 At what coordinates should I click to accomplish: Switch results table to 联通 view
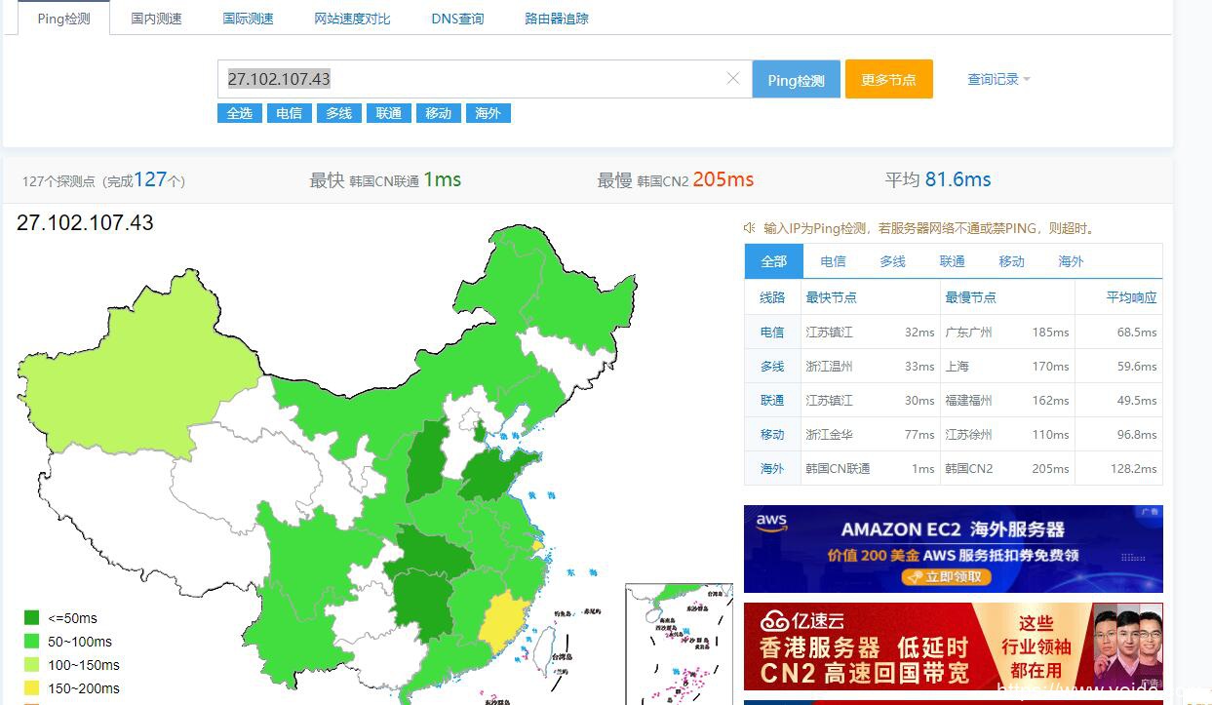pyautogui.click(x=951, y=260)
